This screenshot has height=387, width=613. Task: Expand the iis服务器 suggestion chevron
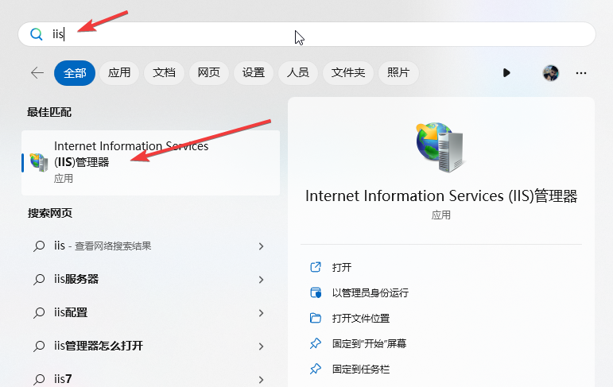pyautogui.click(x=261, y=280)
